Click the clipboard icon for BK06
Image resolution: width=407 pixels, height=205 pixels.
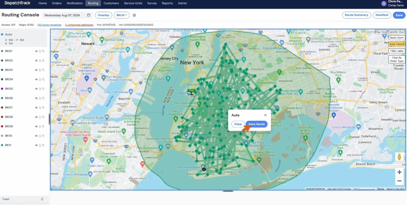click(43, 98)
